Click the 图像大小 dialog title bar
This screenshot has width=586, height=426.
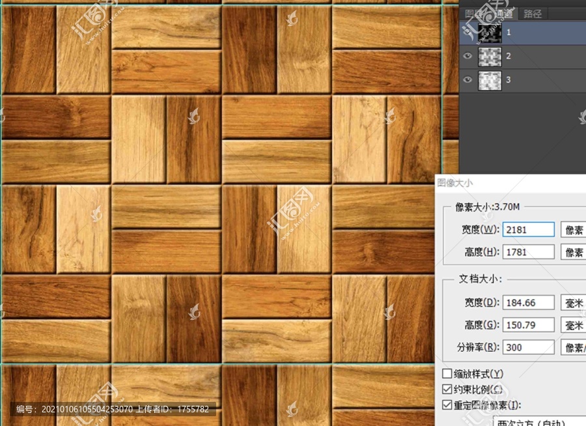510,183
